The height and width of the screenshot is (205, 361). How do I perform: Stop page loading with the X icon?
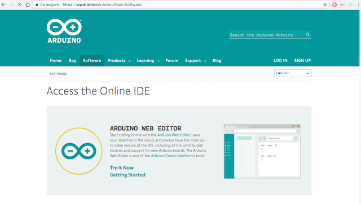tap(20, 5)
